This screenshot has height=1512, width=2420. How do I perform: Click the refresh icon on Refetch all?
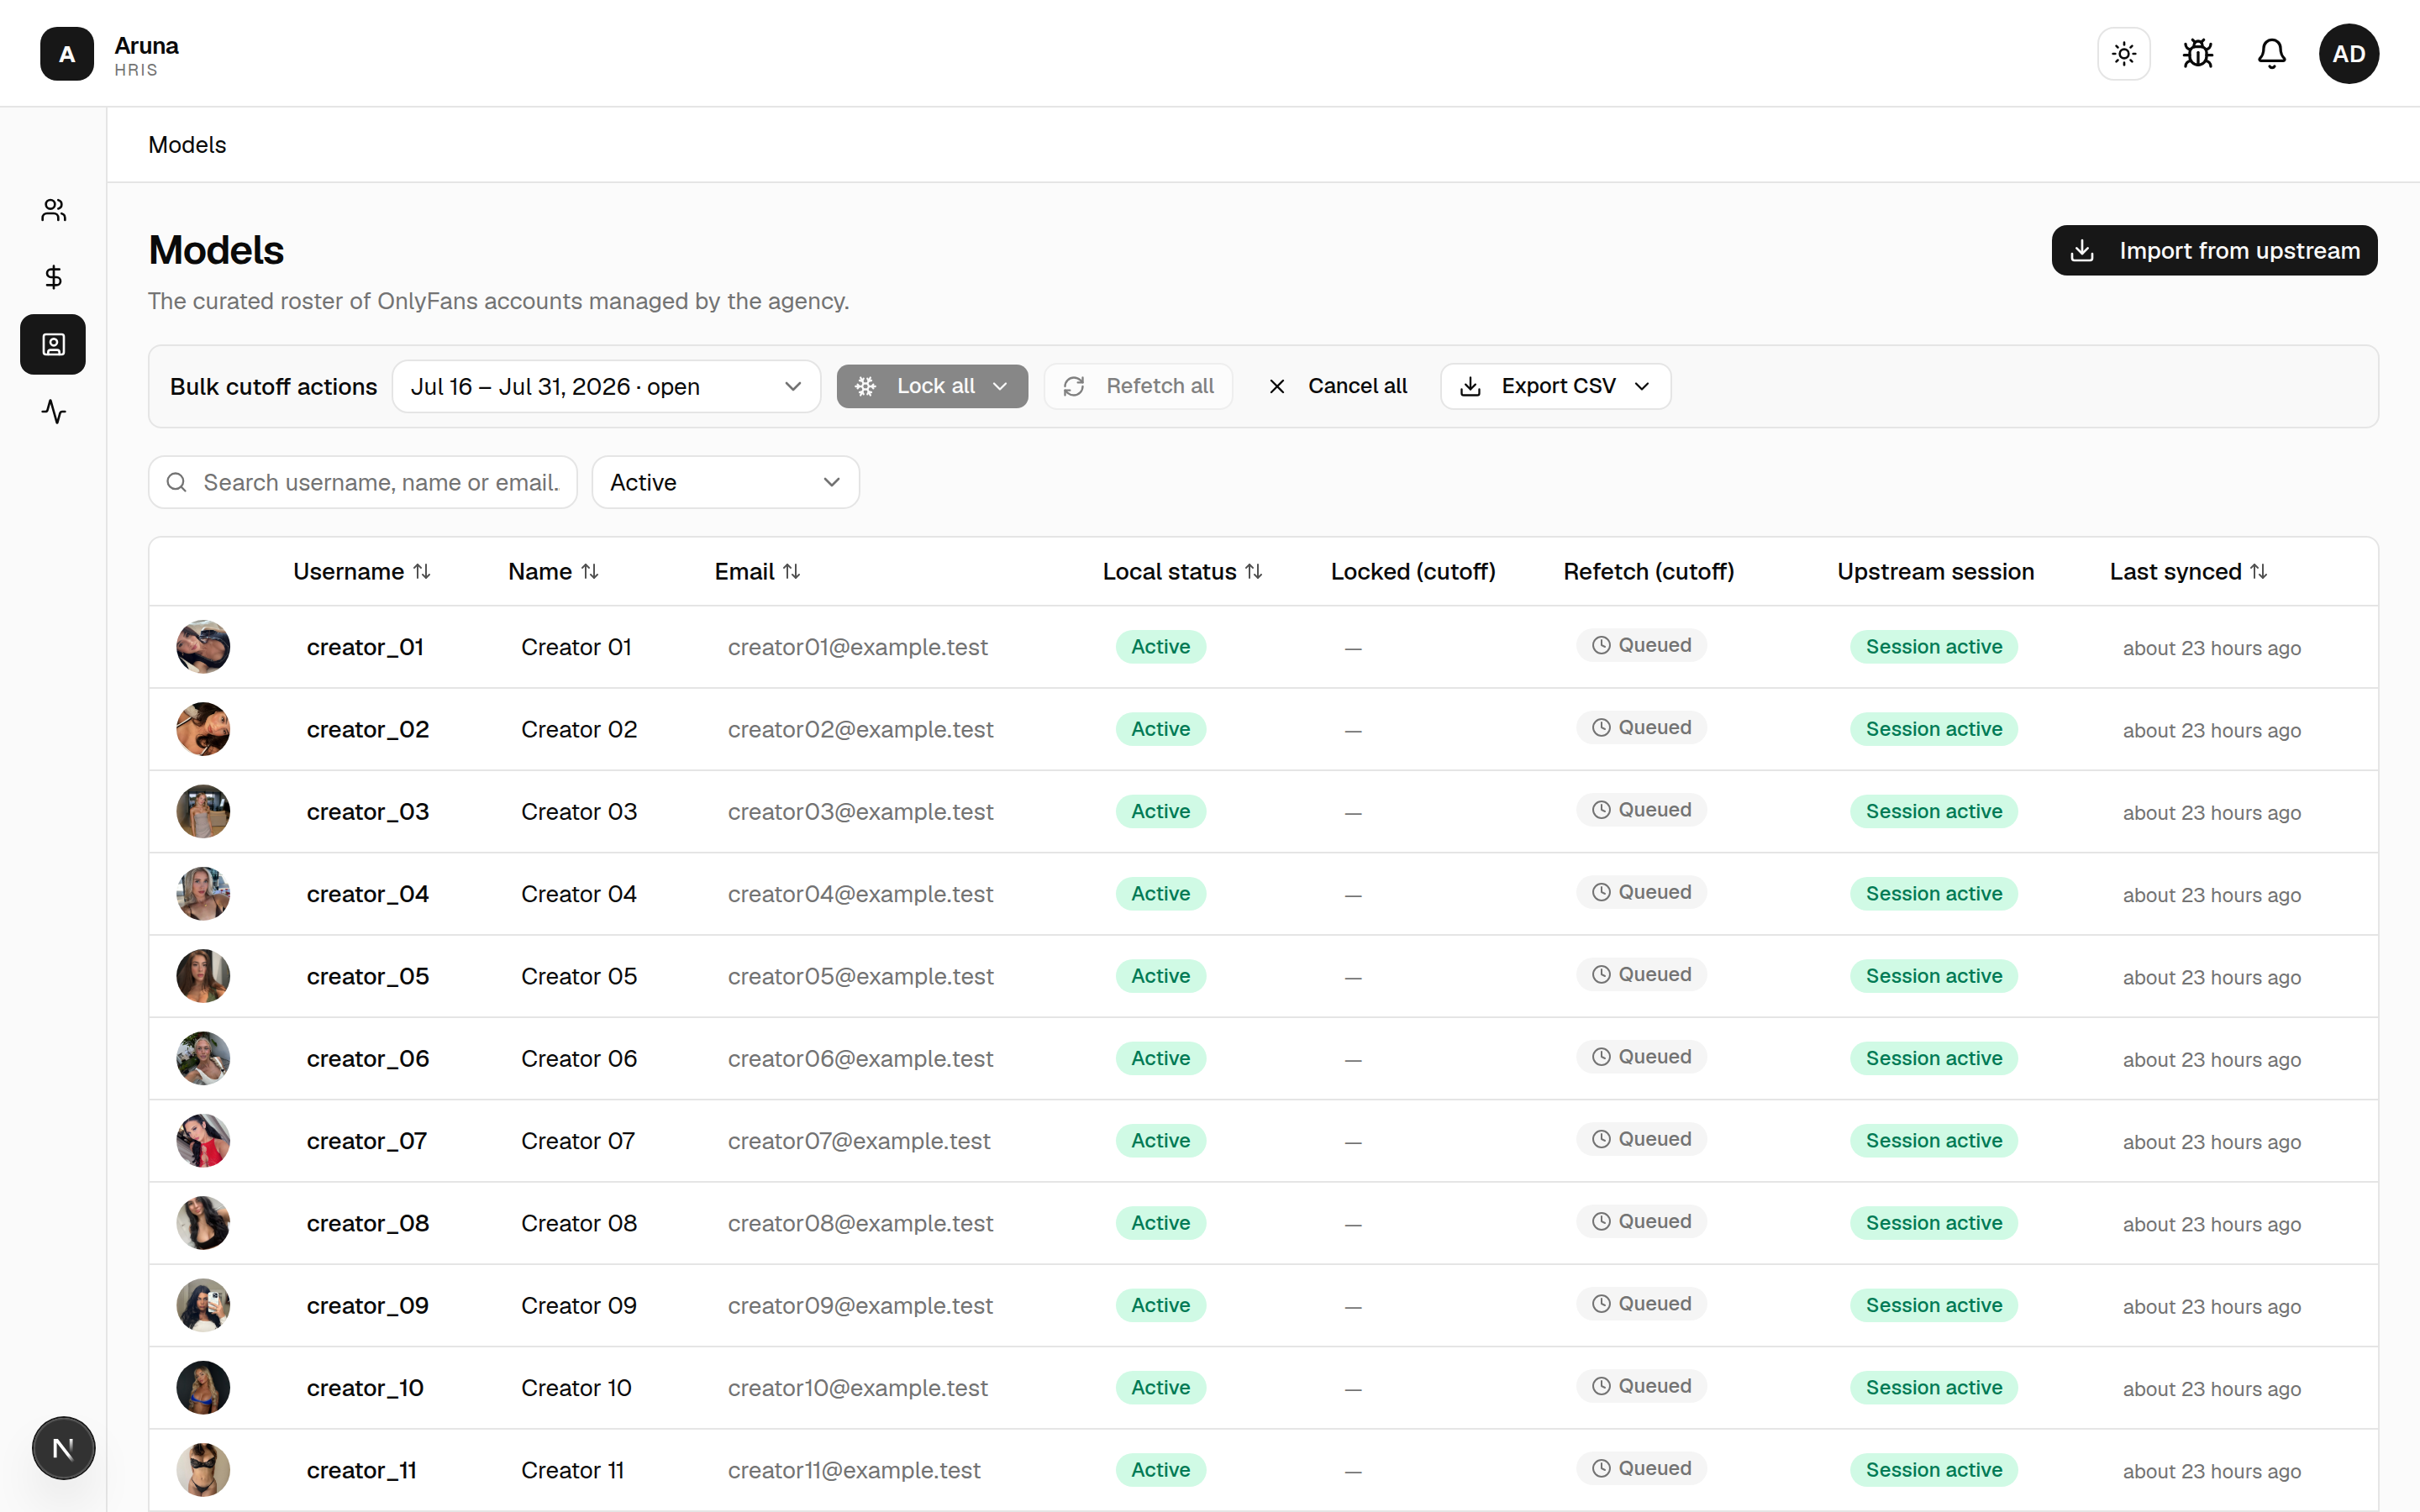[1074, 386]
